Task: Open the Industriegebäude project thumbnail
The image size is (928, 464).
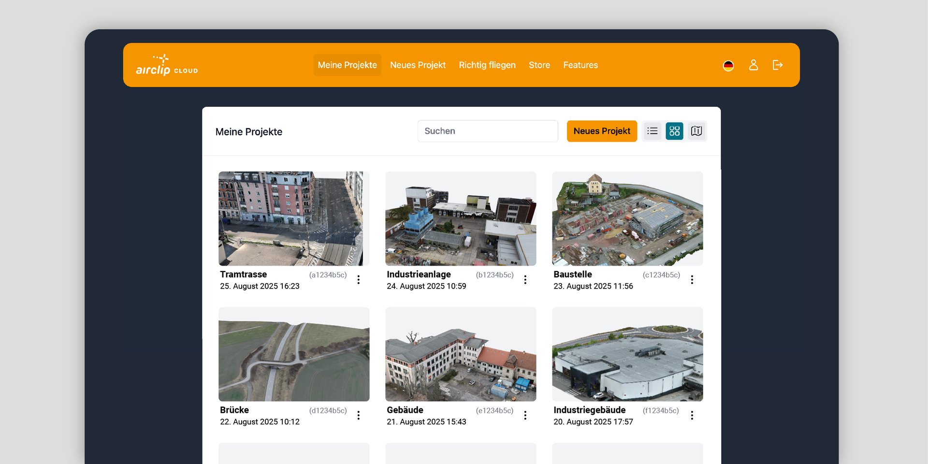Action: 627,354
